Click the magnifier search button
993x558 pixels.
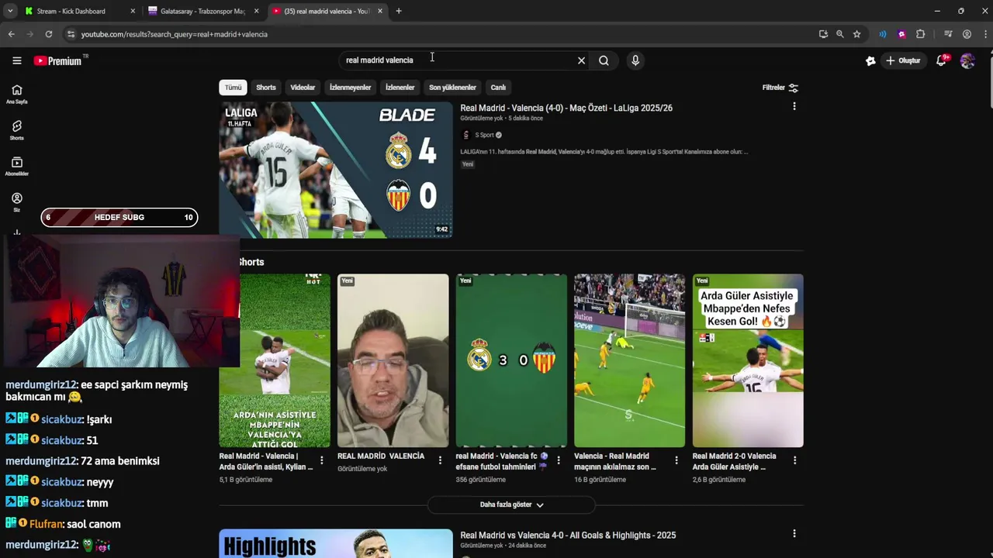click(604, 60)
